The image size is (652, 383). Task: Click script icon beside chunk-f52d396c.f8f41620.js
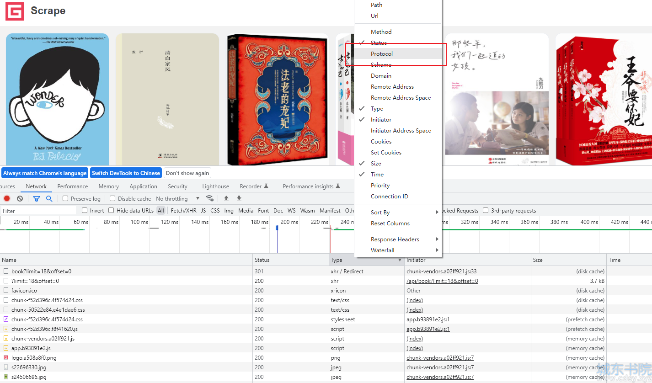click(x=6, y=329)
